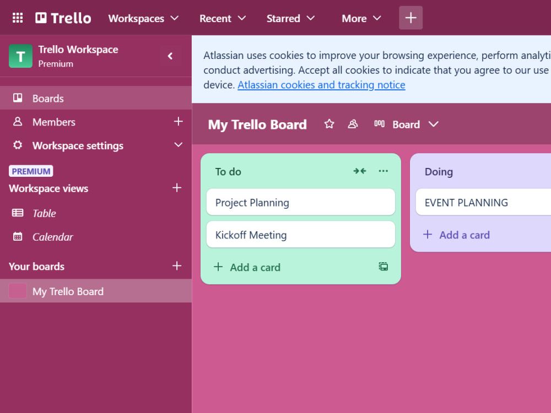
Task: Open the Starred menu
Action: coord(290,18)
